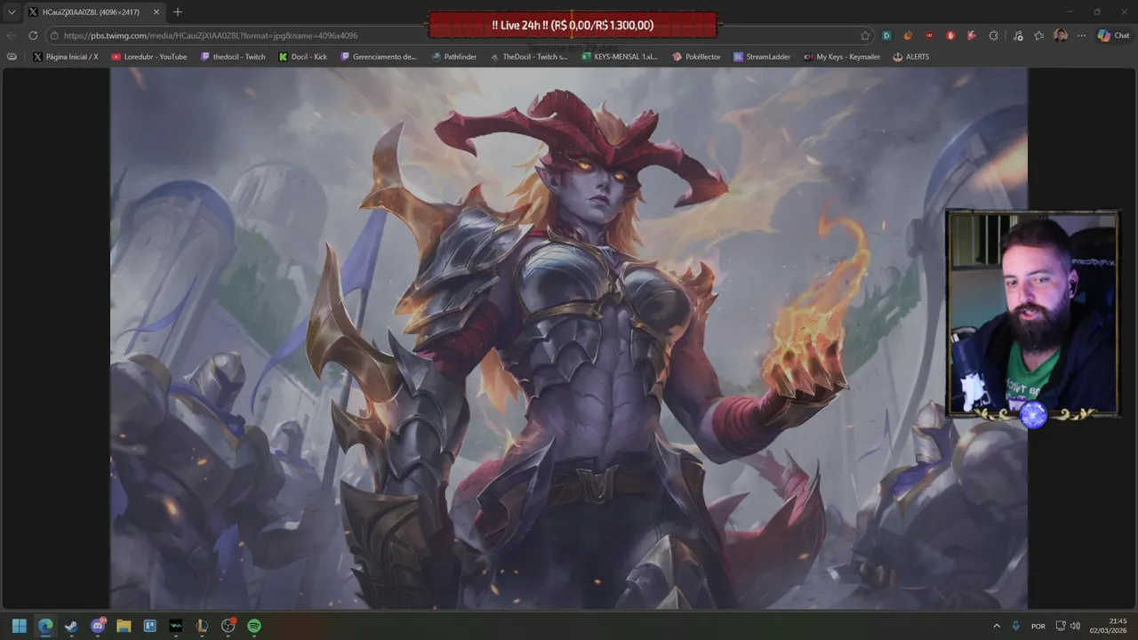Viewport: 1138px width, 640px height.
Task: Click the microphone tray icon
Action: (x=1016, y=626)
